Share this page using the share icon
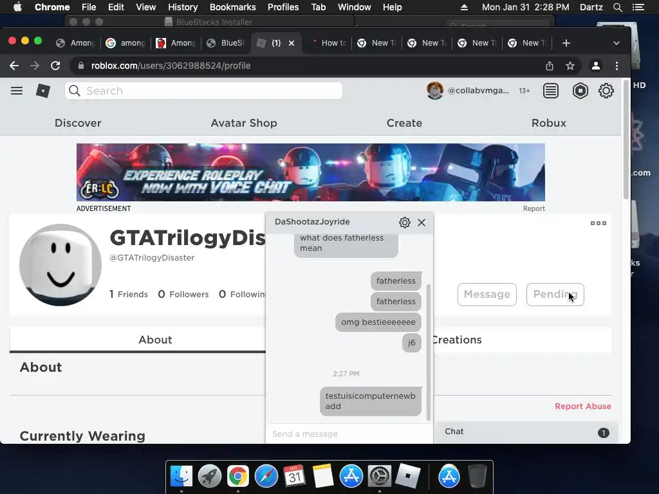 click(x=550, y=66)
